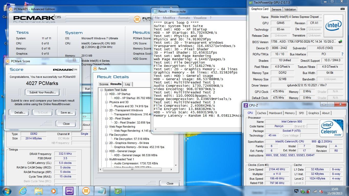Click the power plug tray icon

coord(309,191)
